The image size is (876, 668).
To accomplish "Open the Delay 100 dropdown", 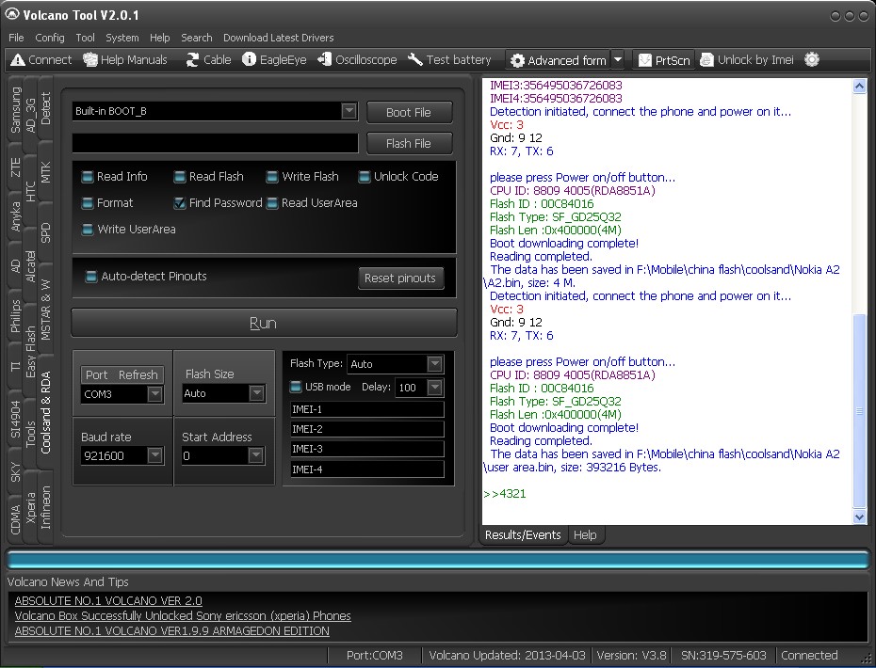I will pos(434,388).
